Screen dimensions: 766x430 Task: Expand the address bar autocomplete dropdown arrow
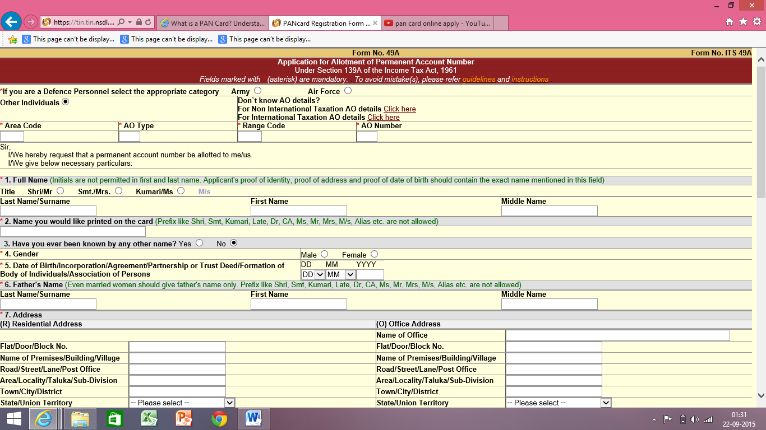point(130,23)
